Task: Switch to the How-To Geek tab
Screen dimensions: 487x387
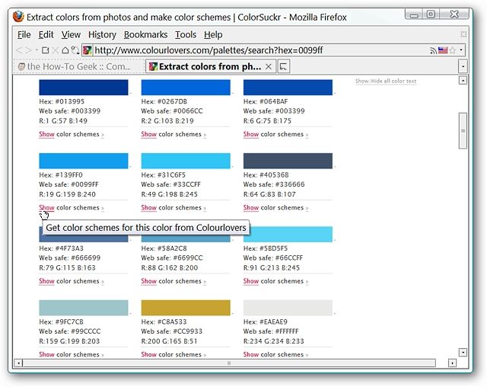Action: click(x=77, y=66)
